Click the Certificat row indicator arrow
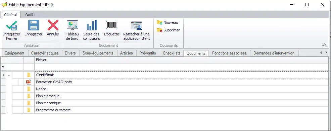 tap(3, 75)
